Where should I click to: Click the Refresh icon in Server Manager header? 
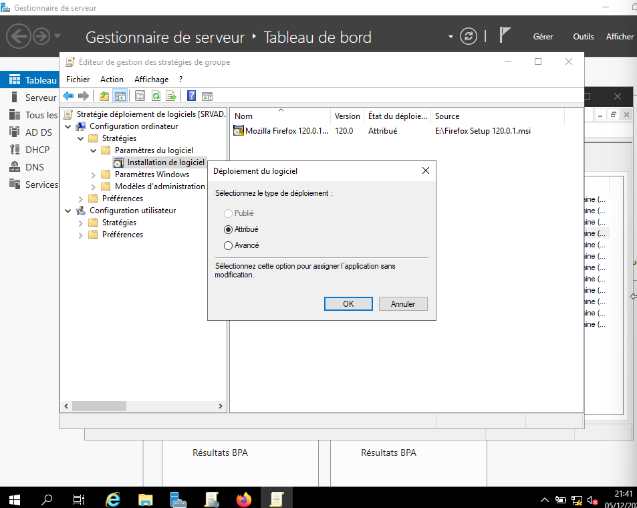tap(470, 36)
